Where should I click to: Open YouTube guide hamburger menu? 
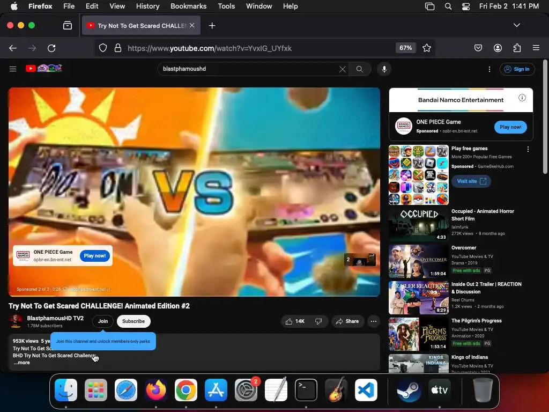click(13, 69)
